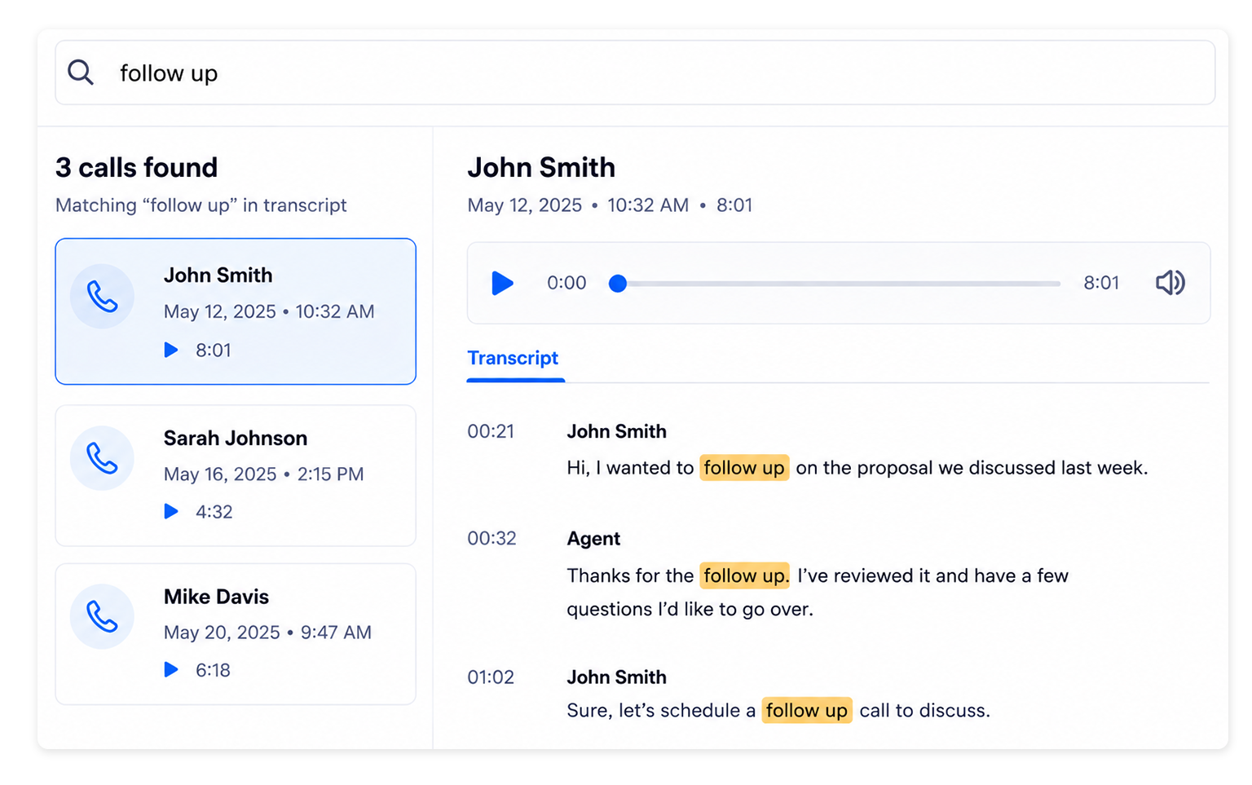Viewport: 1252px width, 785px height.
Task: Click highlighted "follow up." in Agent's reply
Action: click(x=745, y=576)
